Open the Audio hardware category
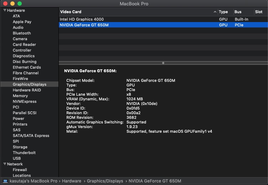Viewport: 268px width, 185px height. coord(18,27)
